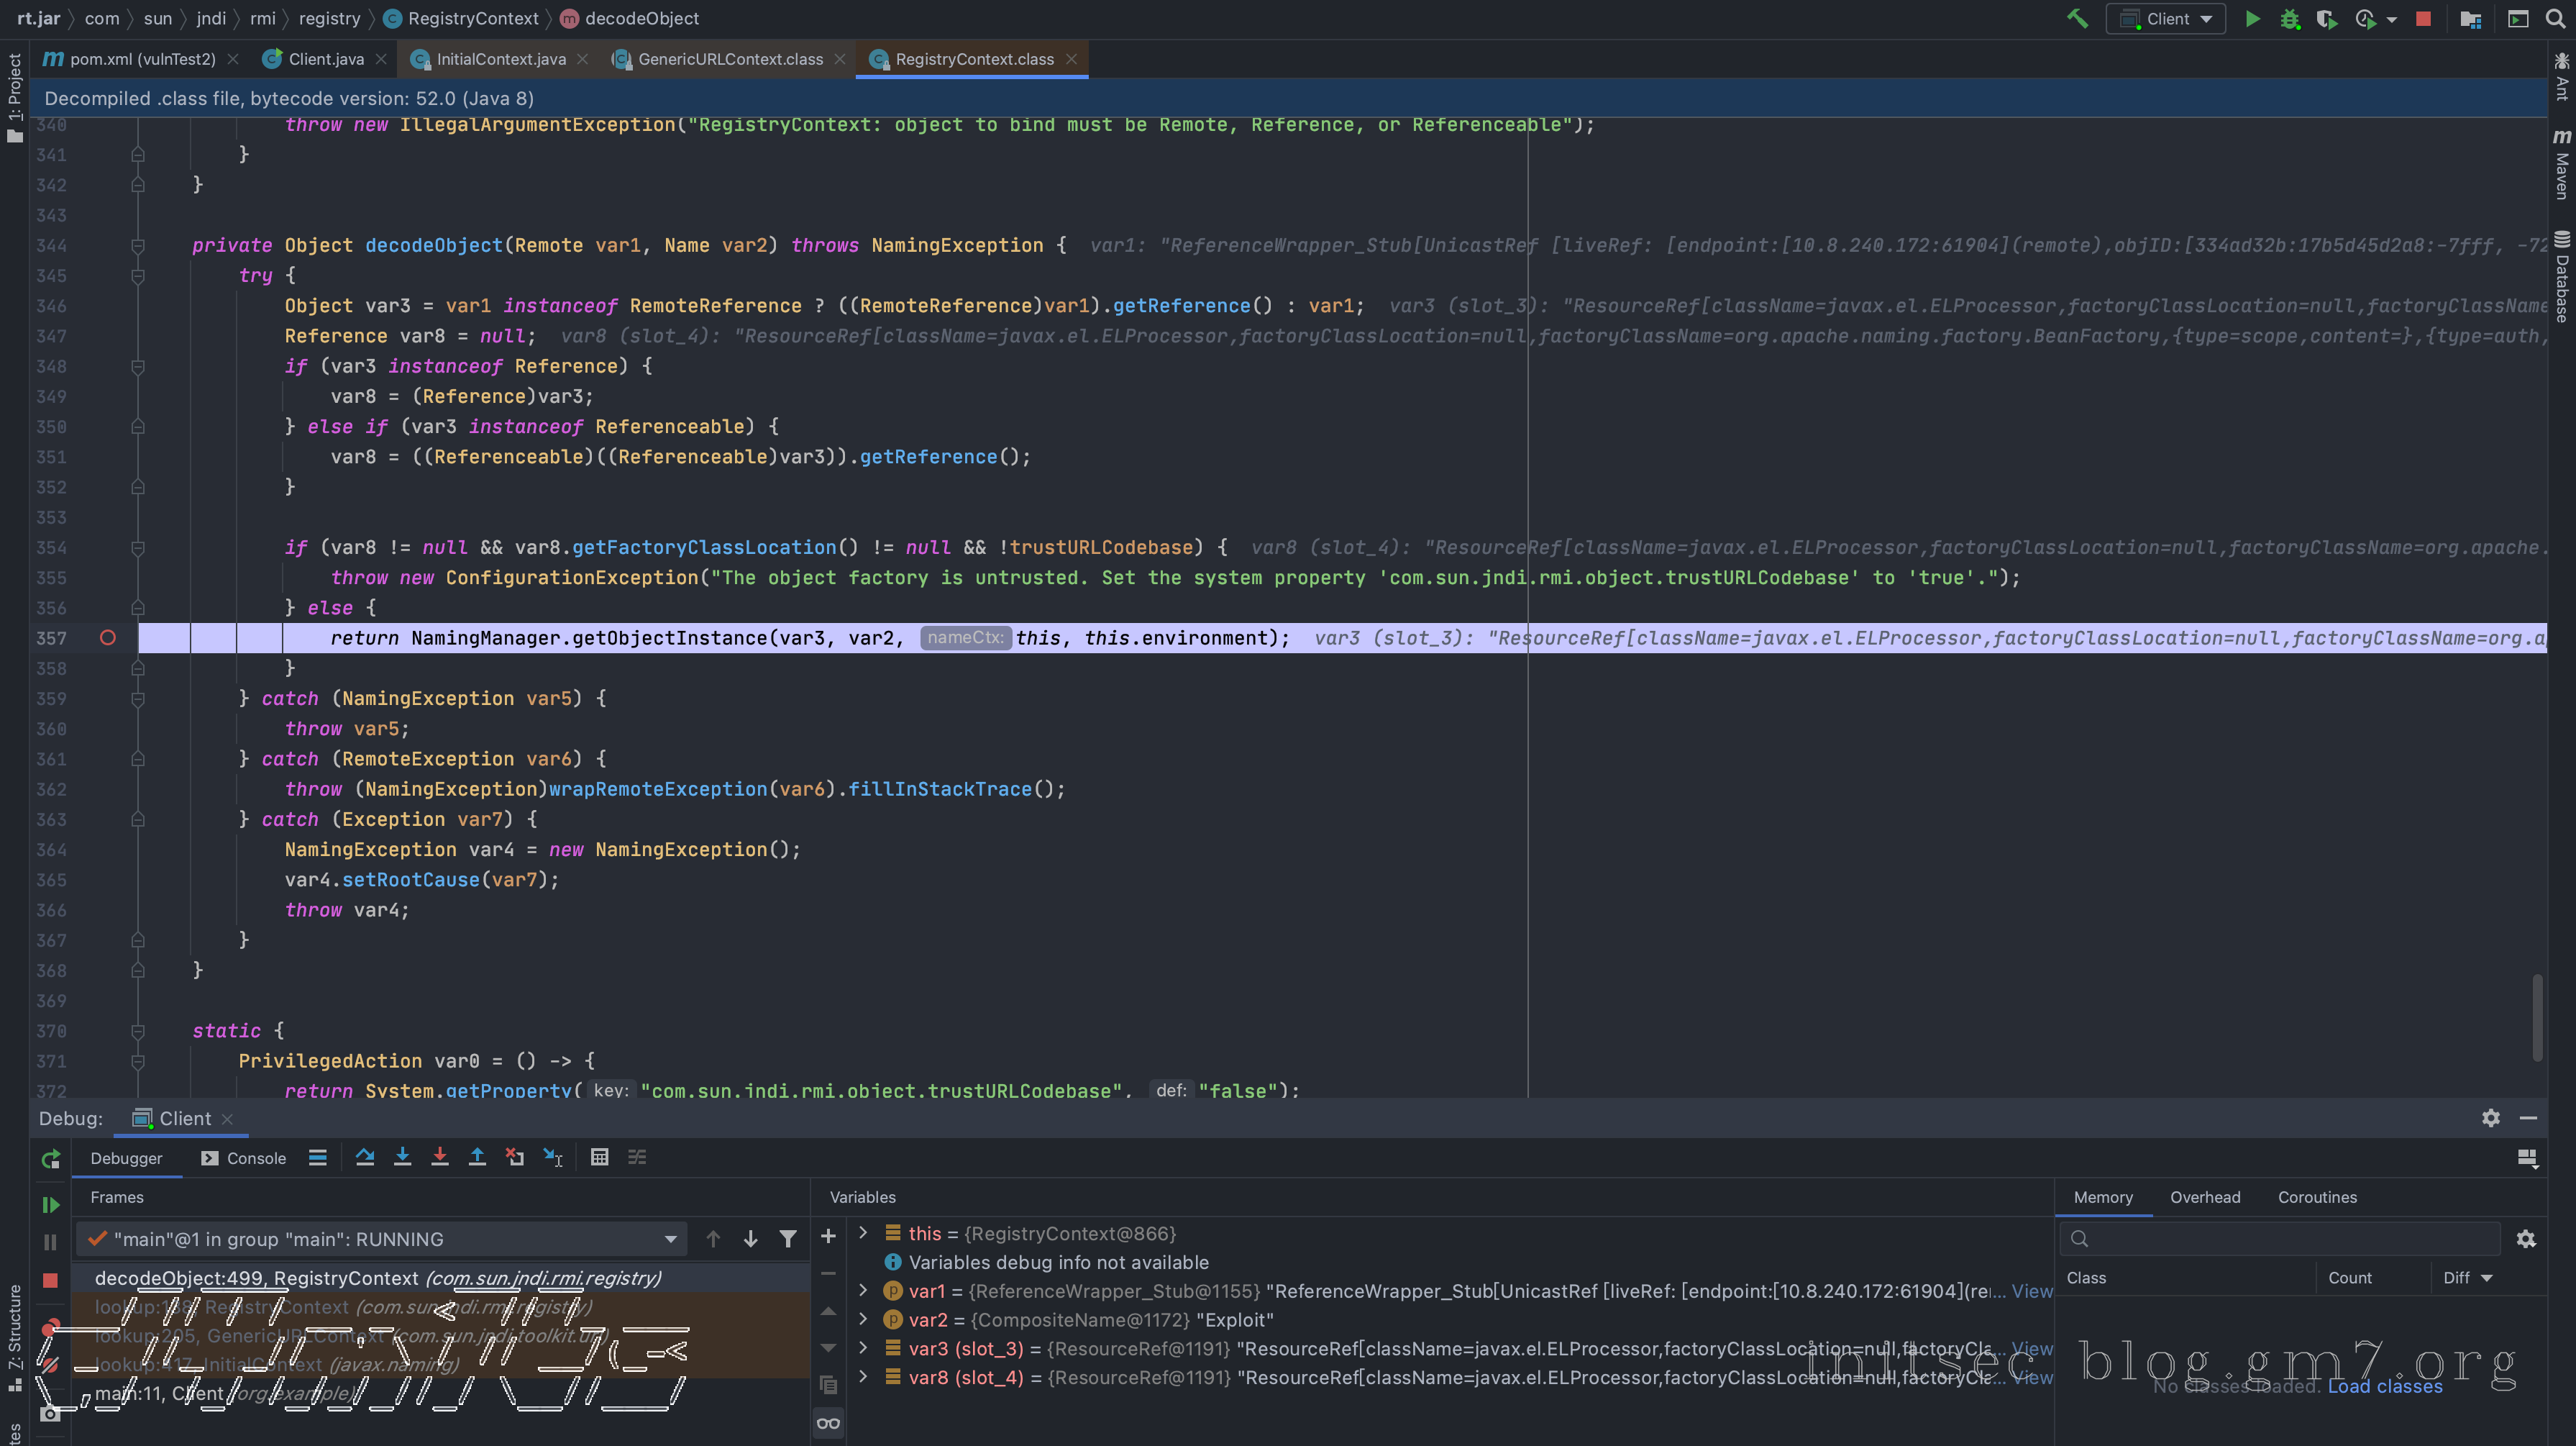
Task: Click the Step Over debugger icon
Action: (x=365, y=1157)
